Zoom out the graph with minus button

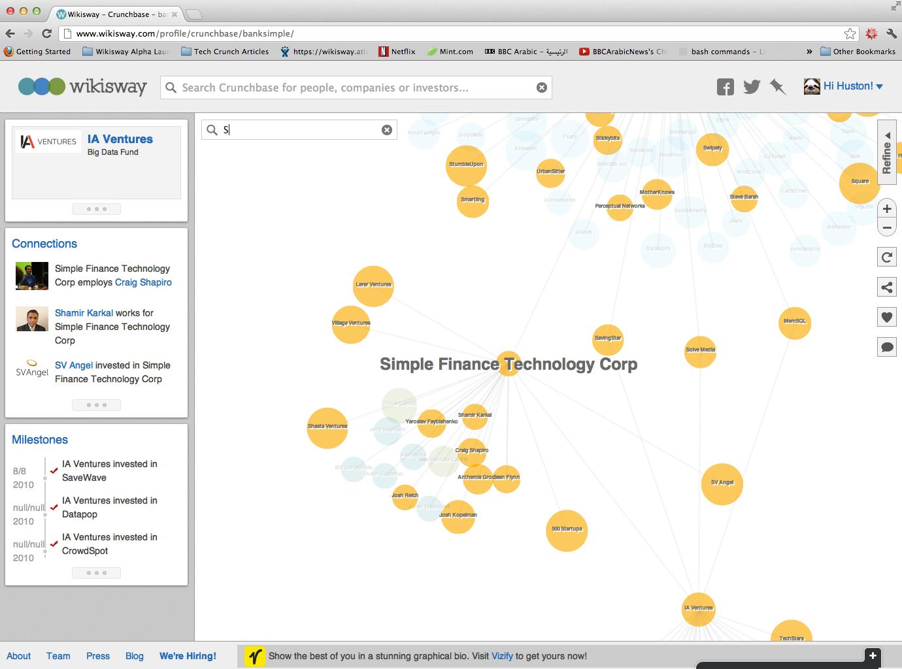(887, 228)
